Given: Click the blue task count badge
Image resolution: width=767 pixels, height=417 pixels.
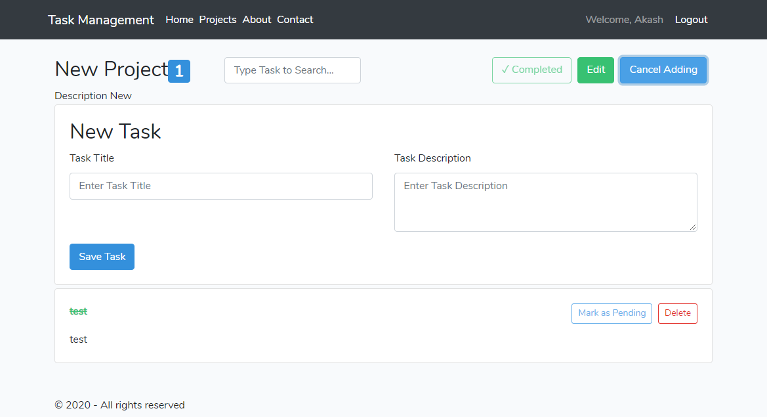Looking at the screenshot, I should 179,71.
